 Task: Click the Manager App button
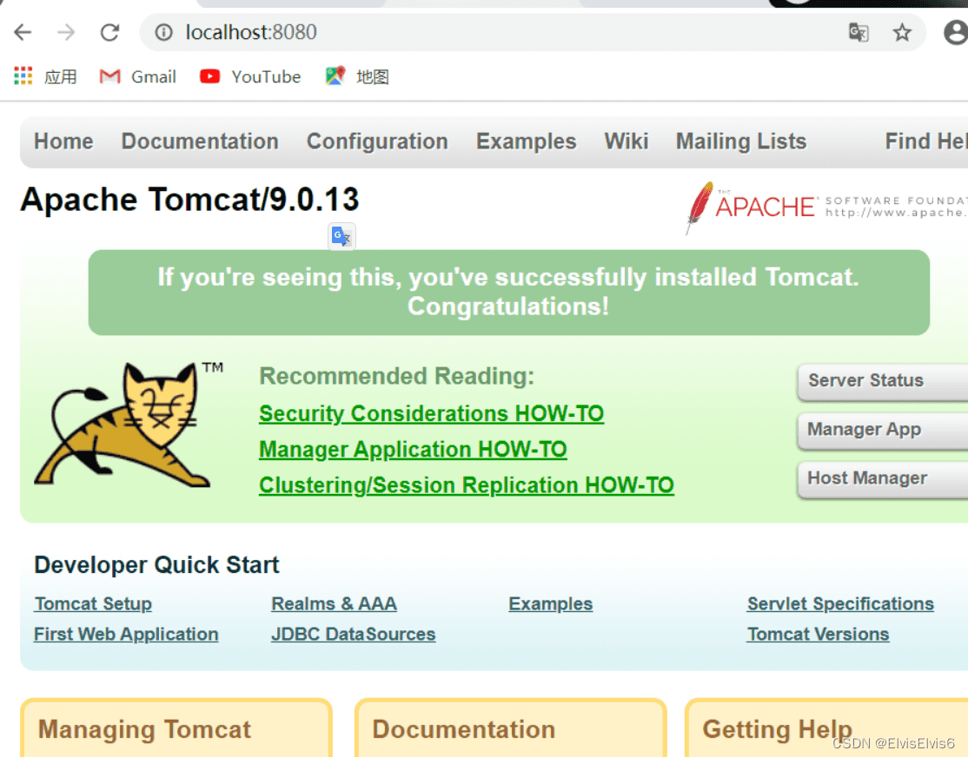pos(883,430)
